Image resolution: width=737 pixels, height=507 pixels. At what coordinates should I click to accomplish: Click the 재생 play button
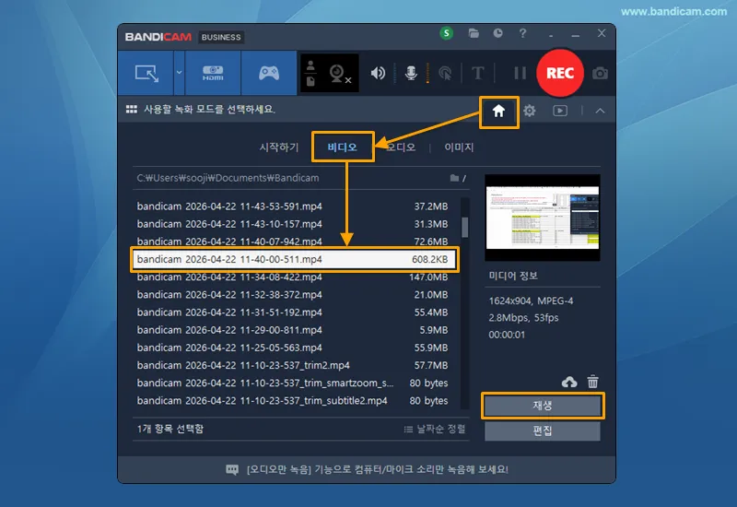542,406
